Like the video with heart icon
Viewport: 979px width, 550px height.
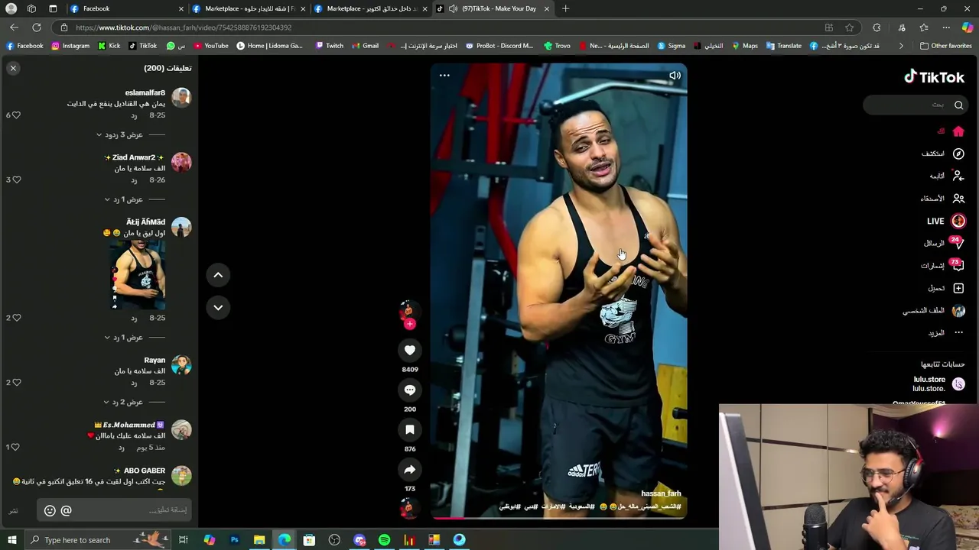coord(410,350)
